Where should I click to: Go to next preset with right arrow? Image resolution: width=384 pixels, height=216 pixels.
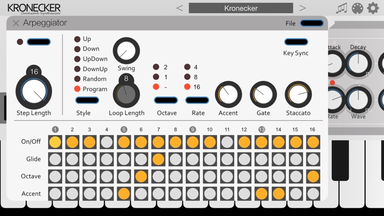pyautogui.click(x=303, y=8)
